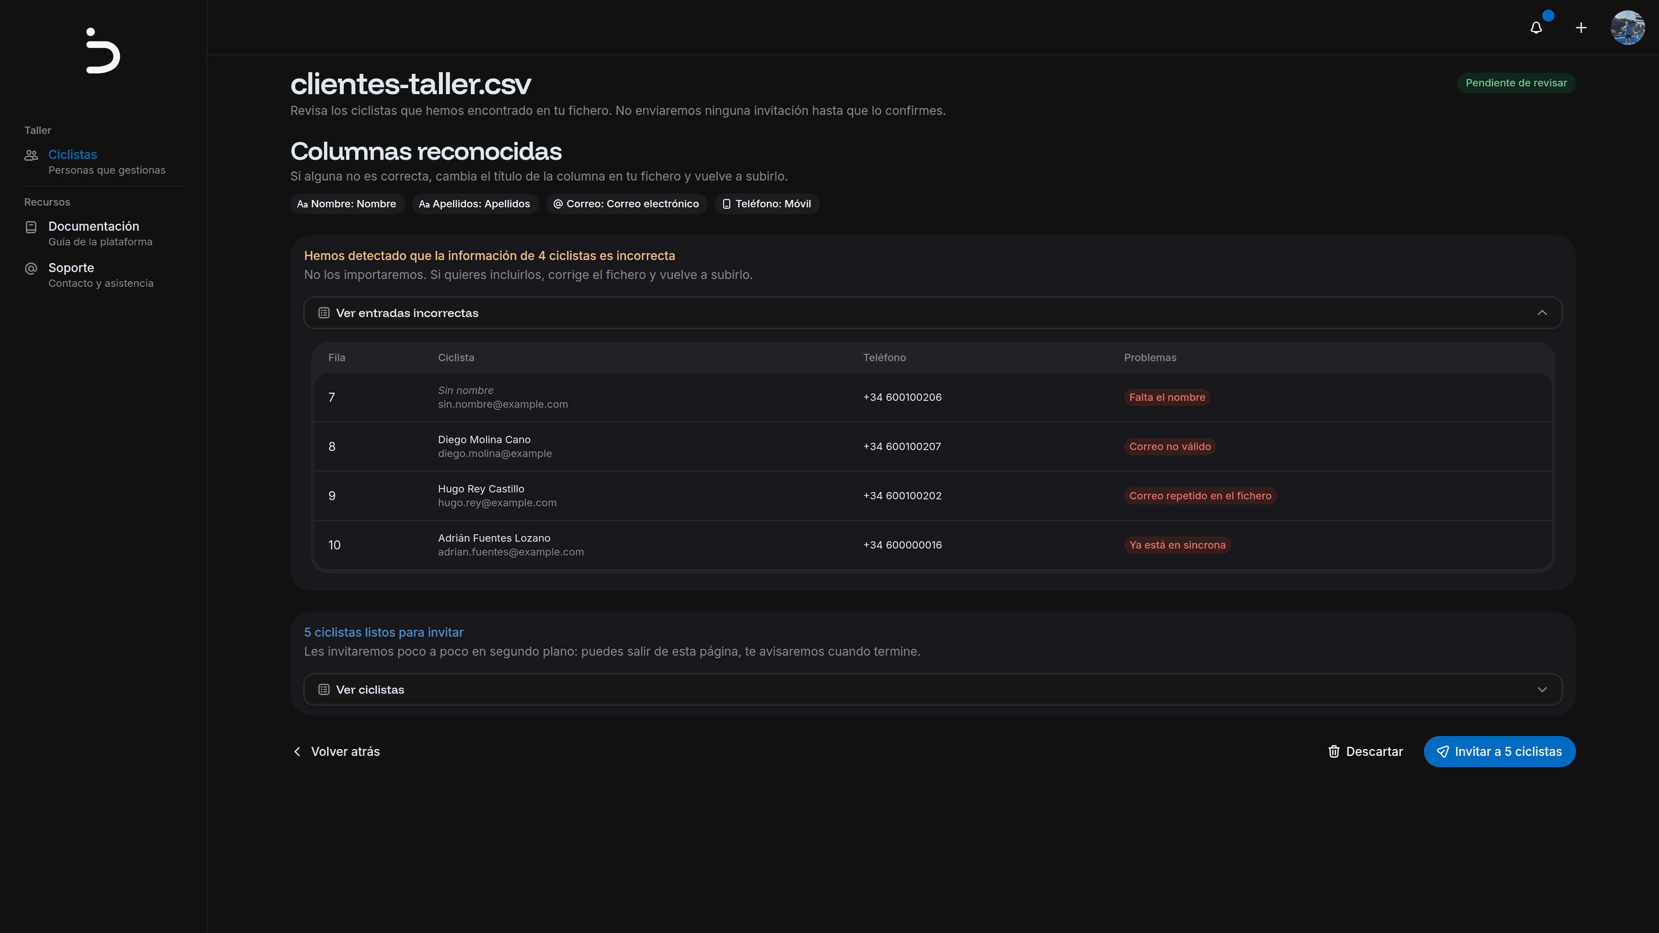1659x933 pixels.
Task: Click the list icon beside Ver ciclistas
Action: (324, 690)
